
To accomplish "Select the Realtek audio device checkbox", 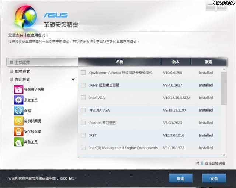I will point(83,123).
